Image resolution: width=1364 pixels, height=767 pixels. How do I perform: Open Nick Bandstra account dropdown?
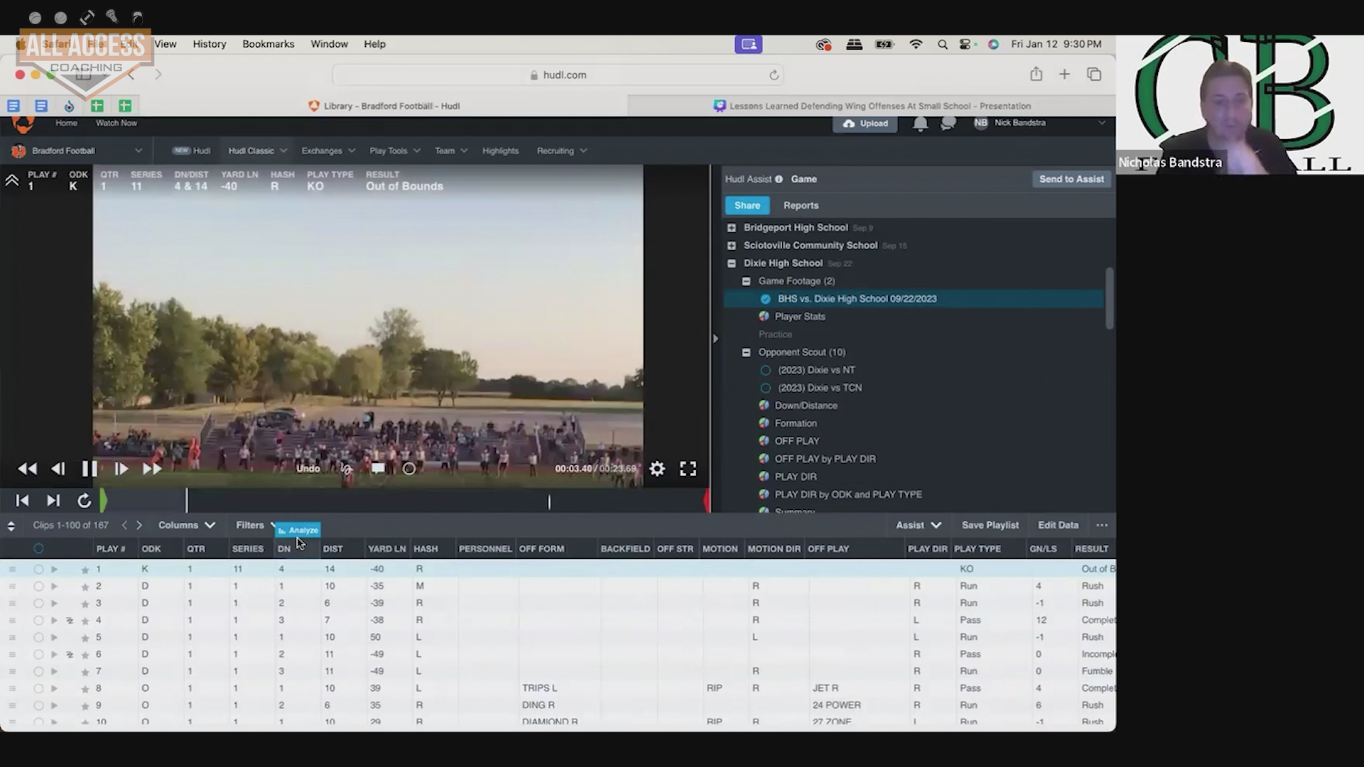[x=1039, y=123]
